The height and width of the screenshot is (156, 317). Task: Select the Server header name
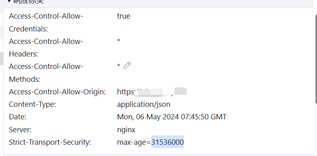(x=20, y=130)
